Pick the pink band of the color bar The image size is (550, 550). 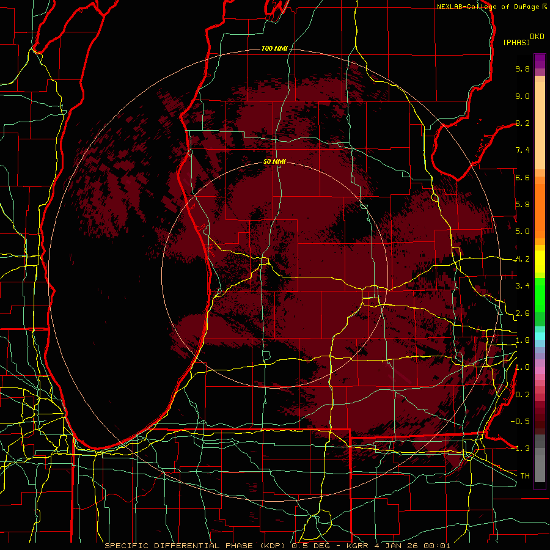click(540, 370)
